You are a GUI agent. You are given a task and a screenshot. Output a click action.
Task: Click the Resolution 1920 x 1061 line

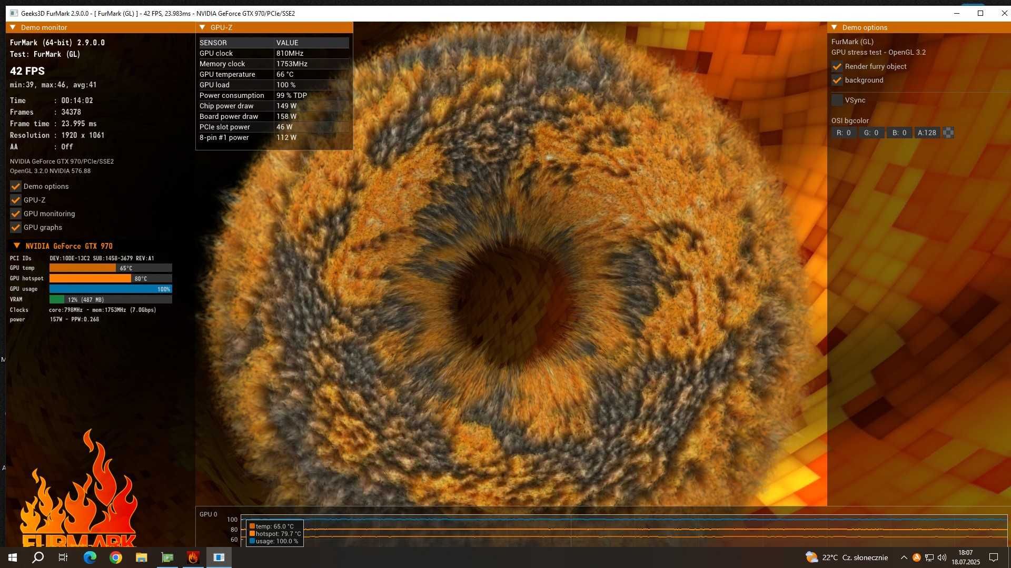click(x=57, y=135)
